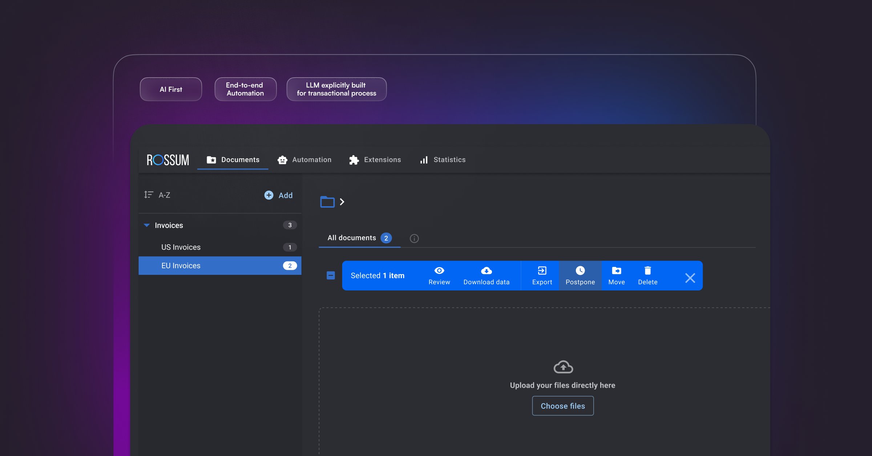Click the Move folder icon
The image size is (872, 456).
pos(617,270)
